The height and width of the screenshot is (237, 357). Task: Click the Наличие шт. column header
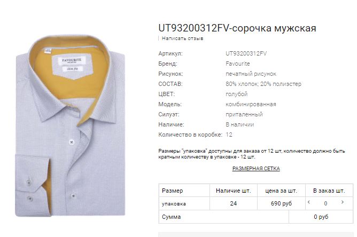click(x=234, y=191)
